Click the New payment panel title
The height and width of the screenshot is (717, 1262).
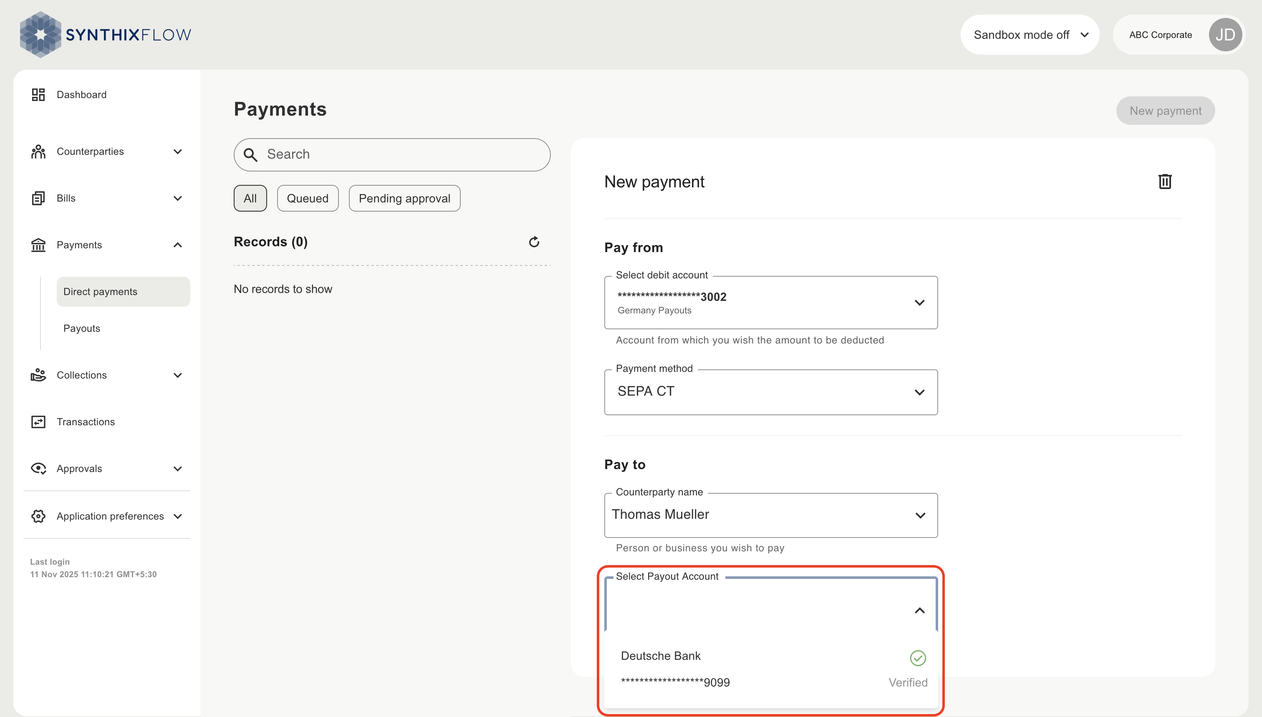[x=654, y=182]
